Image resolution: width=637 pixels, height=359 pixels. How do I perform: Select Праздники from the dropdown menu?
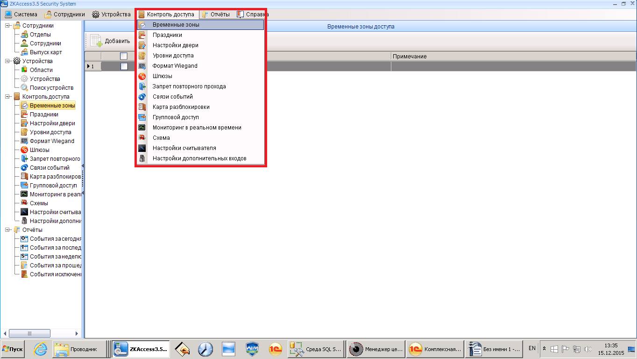pos(167,35)
